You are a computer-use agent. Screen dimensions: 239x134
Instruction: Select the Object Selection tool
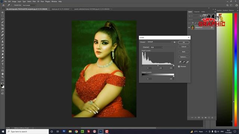click(x=3, y=22)
